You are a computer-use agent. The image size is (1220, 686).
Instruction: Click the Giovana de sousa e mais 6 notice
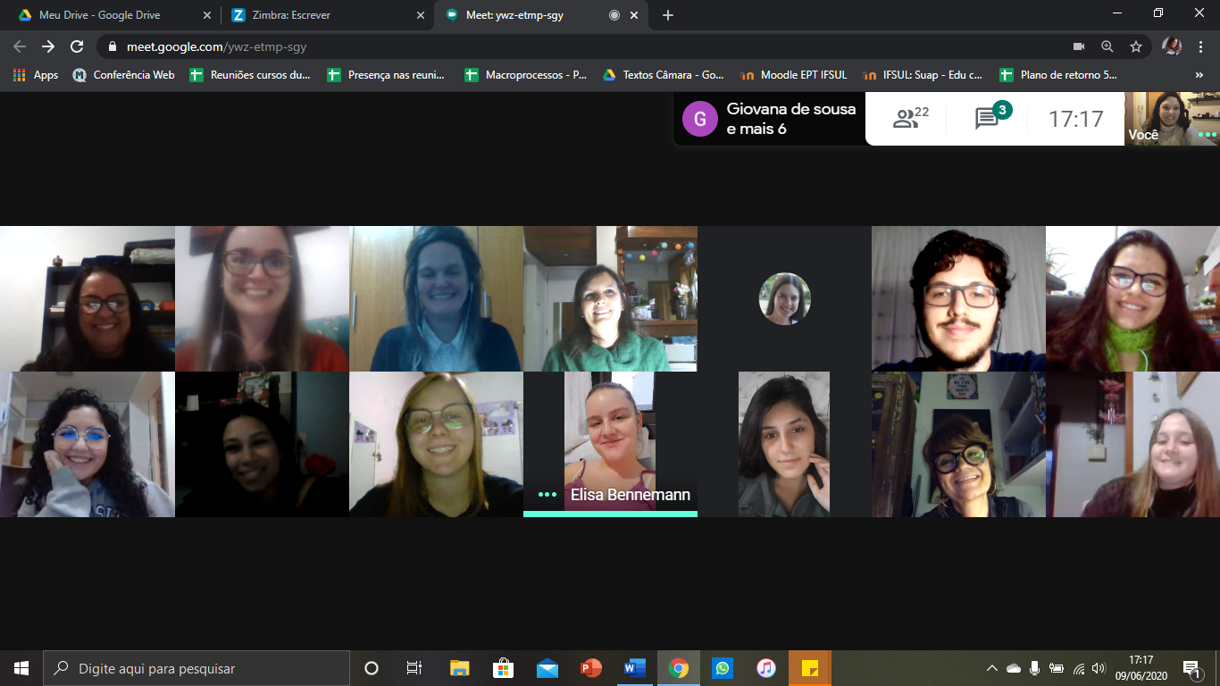point(769,119)
